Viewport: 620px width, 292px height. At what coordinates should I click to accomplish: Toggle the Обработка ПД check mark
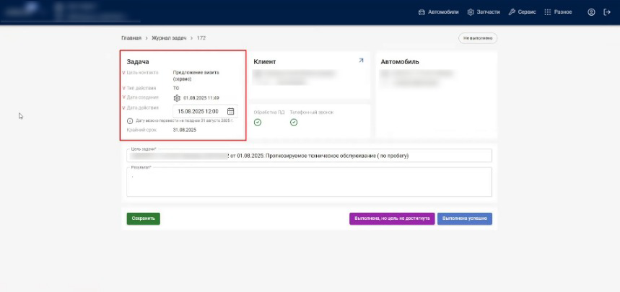(x=258, y=123)
